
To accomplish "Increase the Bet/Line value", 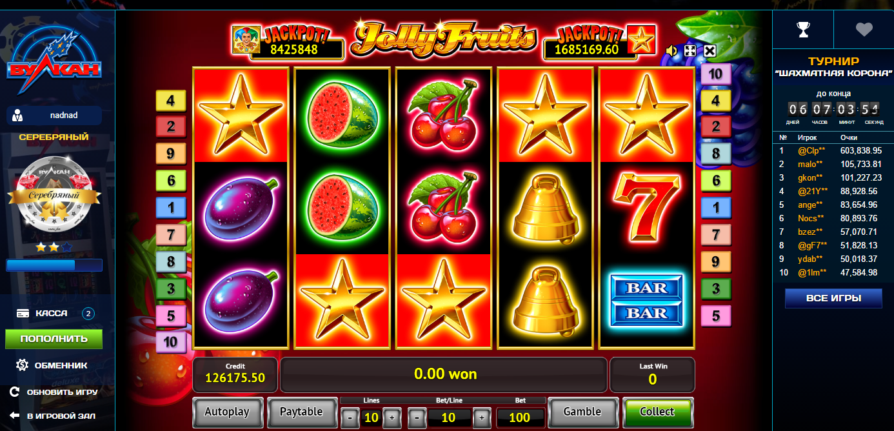I will coord(481,417).
